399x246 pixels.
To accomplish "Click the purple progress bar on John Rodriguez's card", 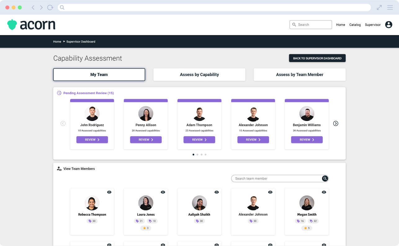I will [92, 100].
